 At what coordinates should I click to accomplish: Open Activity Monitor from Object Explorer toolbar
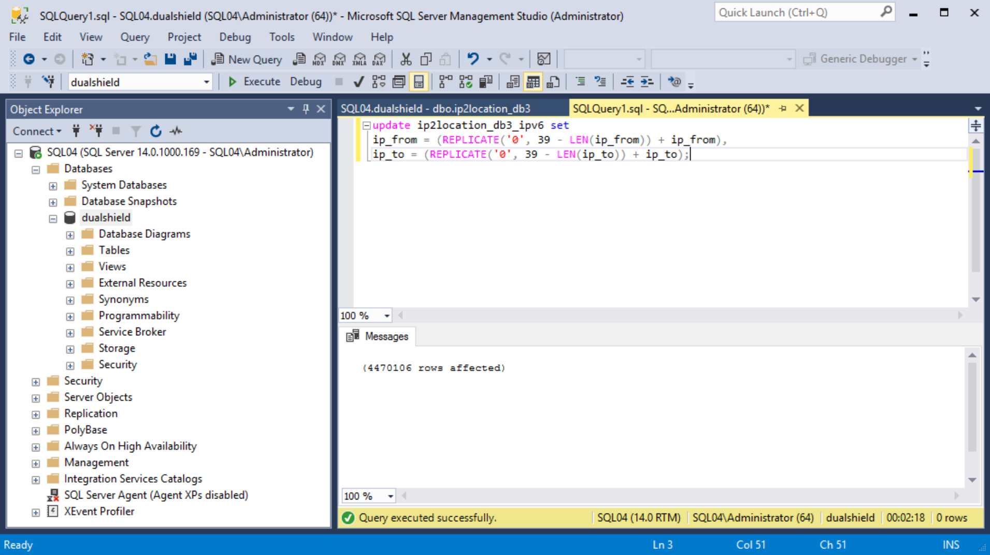(x=176, y=131)
